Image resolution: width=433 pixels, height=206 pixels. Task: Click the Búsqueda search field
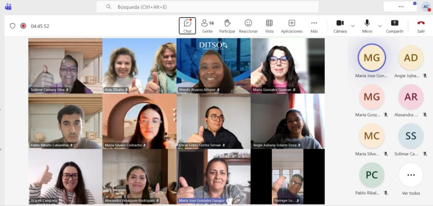(207, 7)
